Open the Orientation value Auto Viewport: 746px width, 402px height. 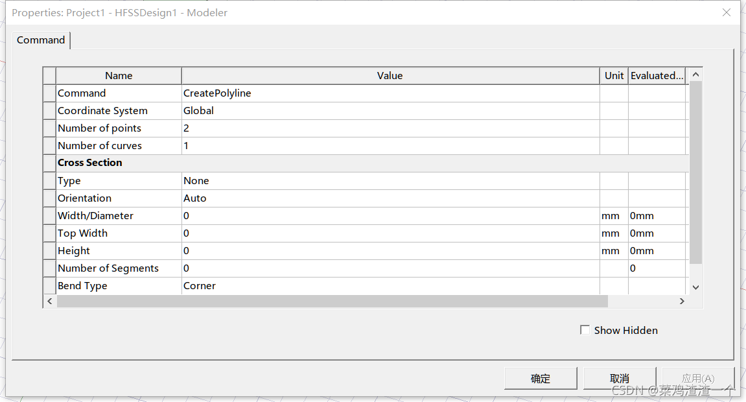pyautogui.click(x=390, y=198)
